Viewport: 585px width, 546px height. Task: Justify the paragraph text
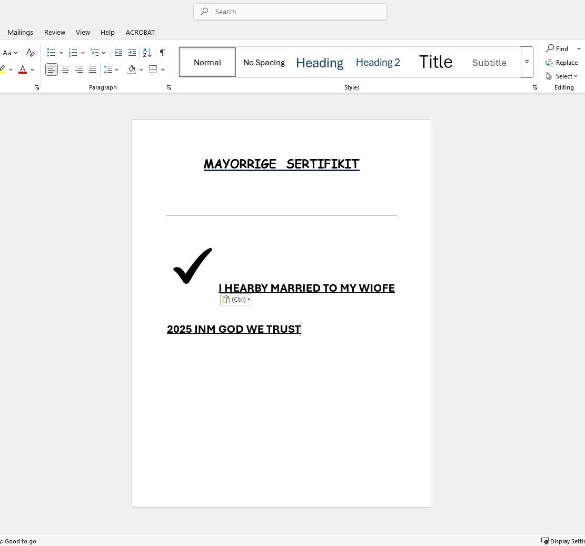[93, 70]
